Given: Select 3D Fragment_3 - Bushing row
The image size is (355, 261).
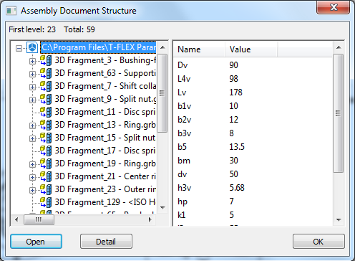Looking at the screenshot, I should click(105, 60).
